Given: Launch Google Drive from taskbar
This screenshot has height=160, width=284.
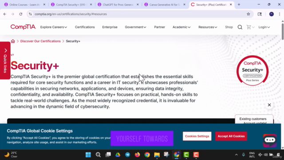Looking at the screenshot, I should 118,155.
